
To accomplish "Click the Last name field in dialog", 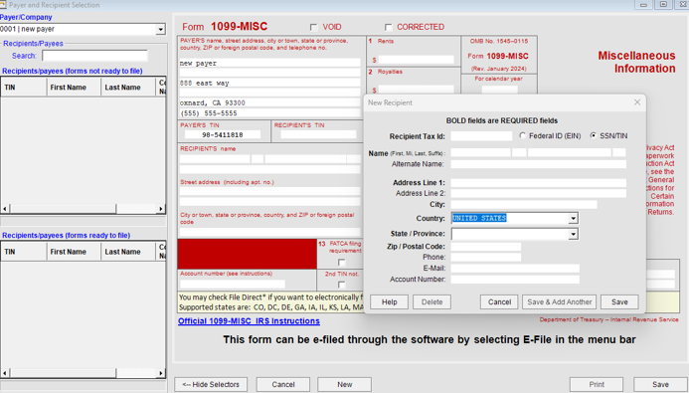I will 570,152.
